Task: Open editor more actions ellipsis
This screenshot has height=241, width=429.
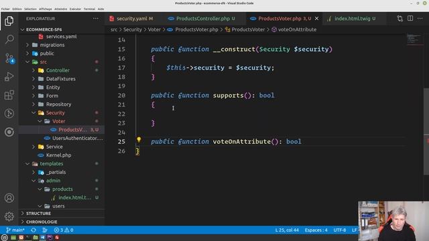Action: point(420,18)
